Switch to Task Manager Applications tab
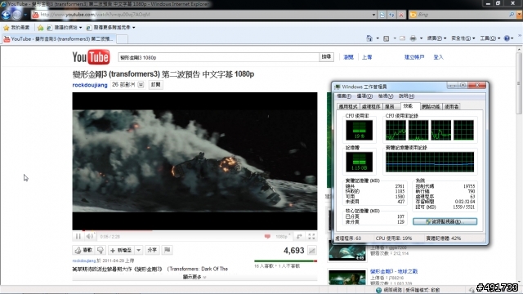Image resolution: width=523 pixels, height=294 pixels. click(348, 106)
